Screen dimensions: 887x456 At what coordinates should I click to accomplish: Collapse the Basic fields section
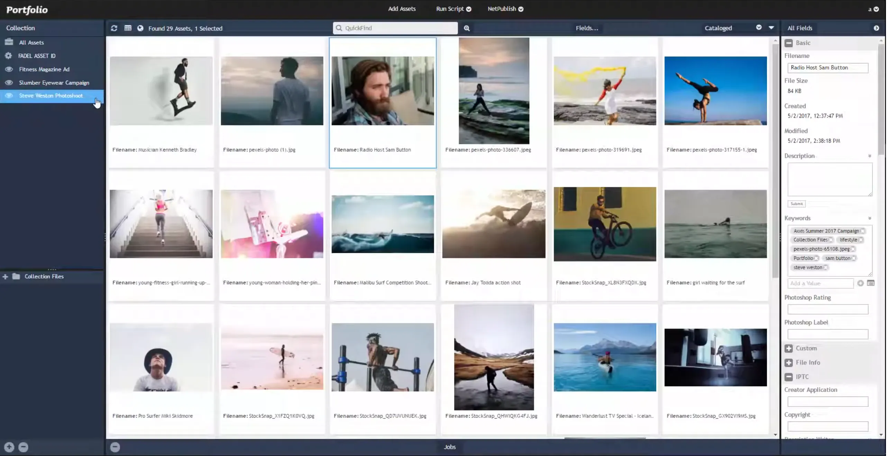click(x=788, y=43)
